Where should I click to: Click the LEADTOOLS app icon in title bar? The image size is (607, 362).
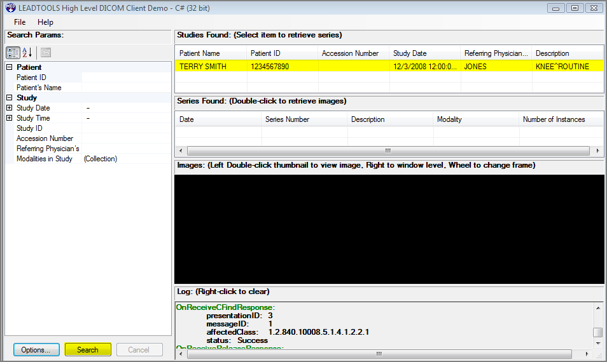(10, 8)
